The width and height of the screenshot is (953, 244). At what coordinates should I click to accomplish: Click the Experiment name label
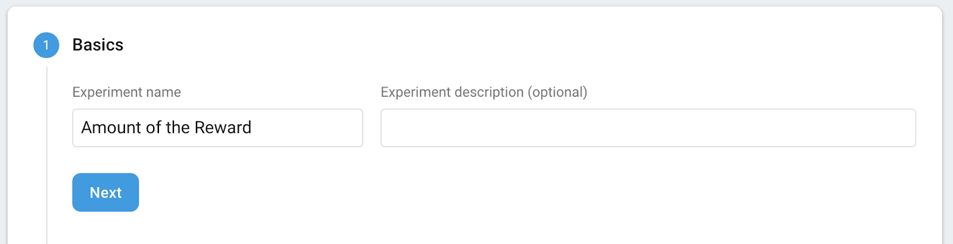(126, 92)
